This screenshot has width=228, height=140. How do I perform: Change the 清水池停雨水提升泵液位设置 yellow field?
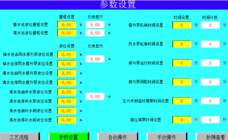[67, 82]
